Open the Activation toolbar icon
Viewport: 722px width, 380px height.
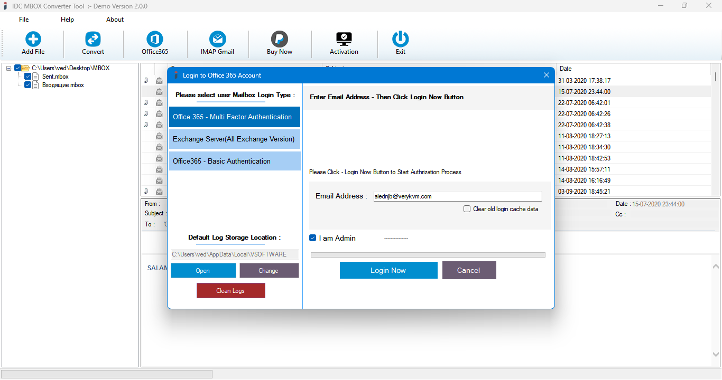coord(344,39)
